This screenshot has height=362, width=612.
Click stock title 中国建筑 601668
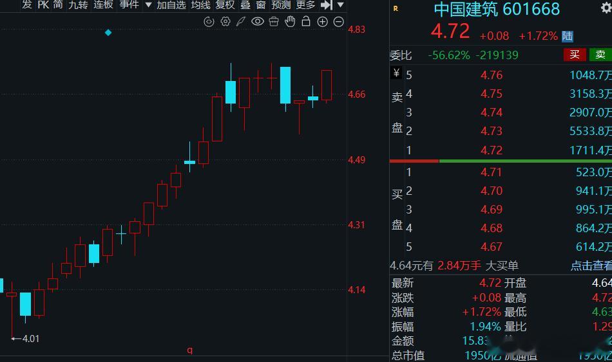[x=497, y=9]
